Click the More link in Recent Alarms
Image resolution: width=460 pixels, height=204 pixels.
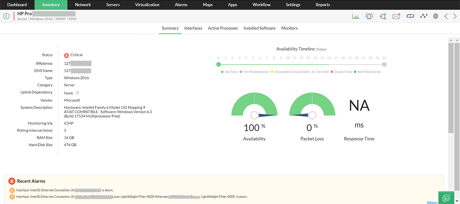click(432, 202)
